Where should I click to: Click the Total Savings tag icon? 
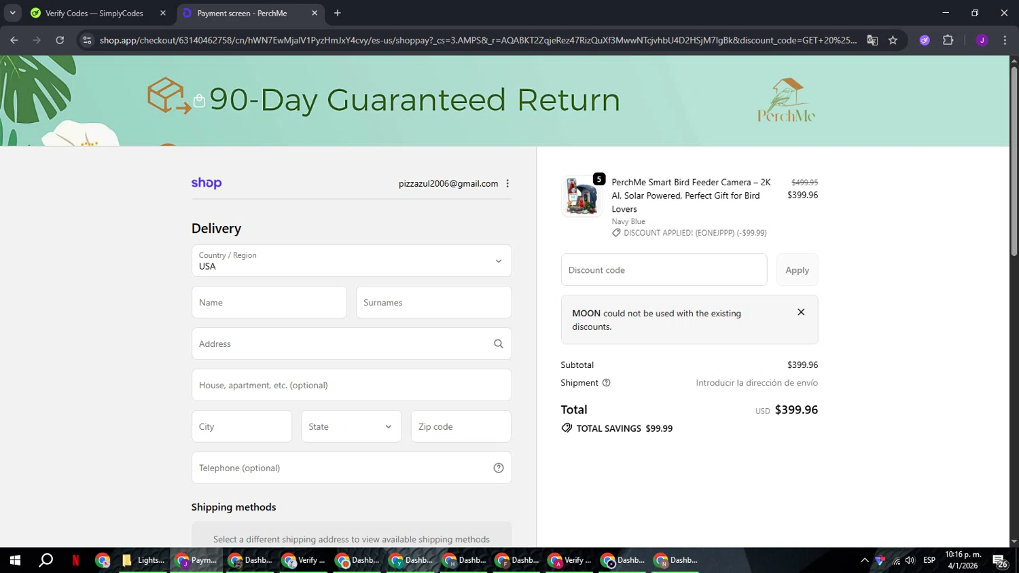(x=567, y=428)
